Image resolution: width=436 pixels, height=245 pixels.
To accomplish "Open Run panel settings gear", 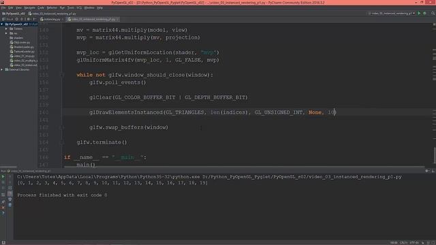I will point(427,171).
